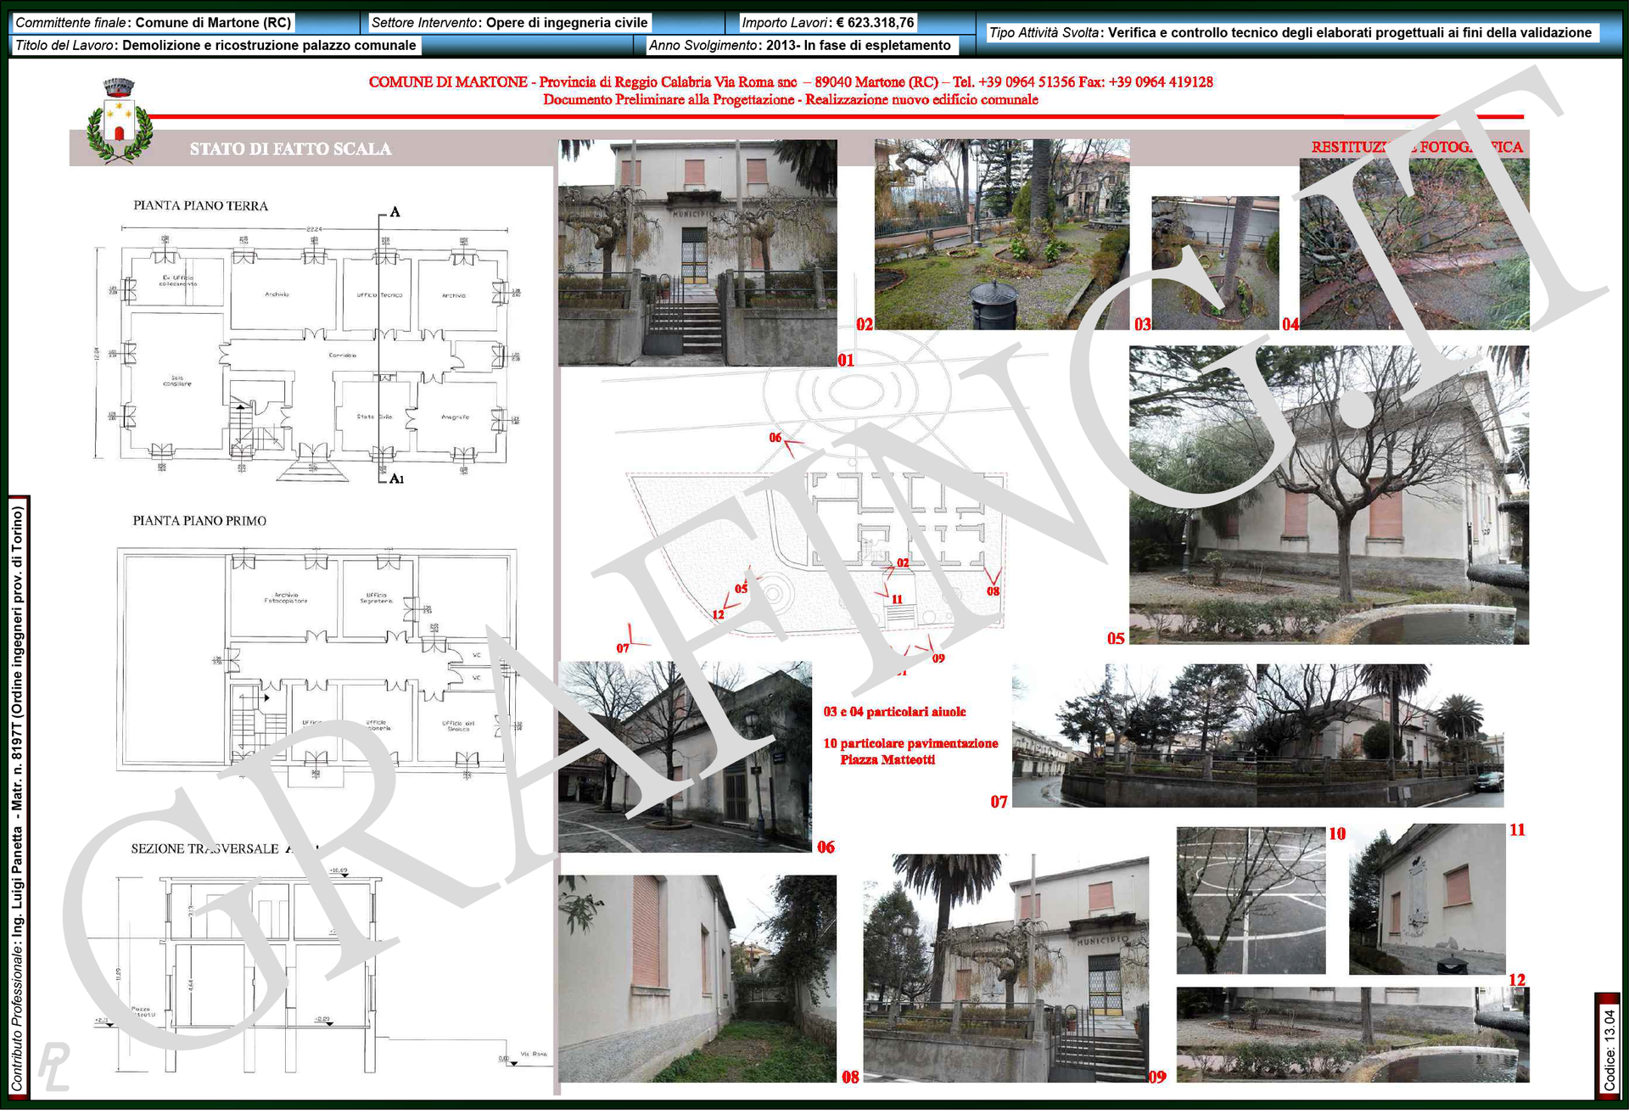This screenshot has width=1629, height=1114.
Task: Open panoramic photo 07 of the piazza
Action: tap(1257, 736)
